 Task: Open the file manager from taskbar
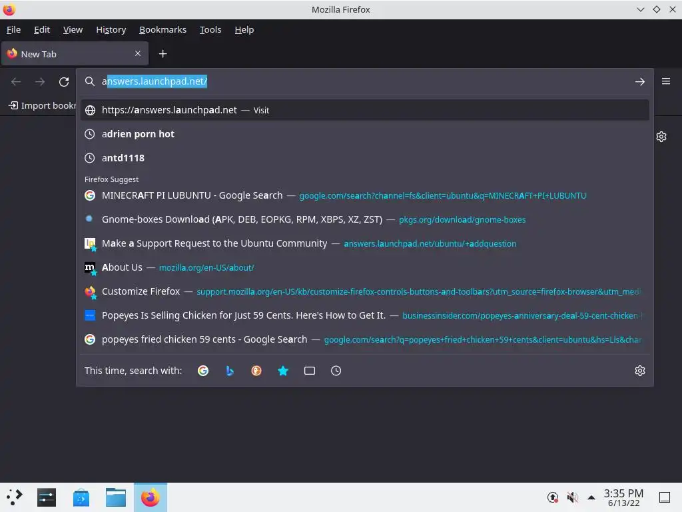click(x=116, y=497)
